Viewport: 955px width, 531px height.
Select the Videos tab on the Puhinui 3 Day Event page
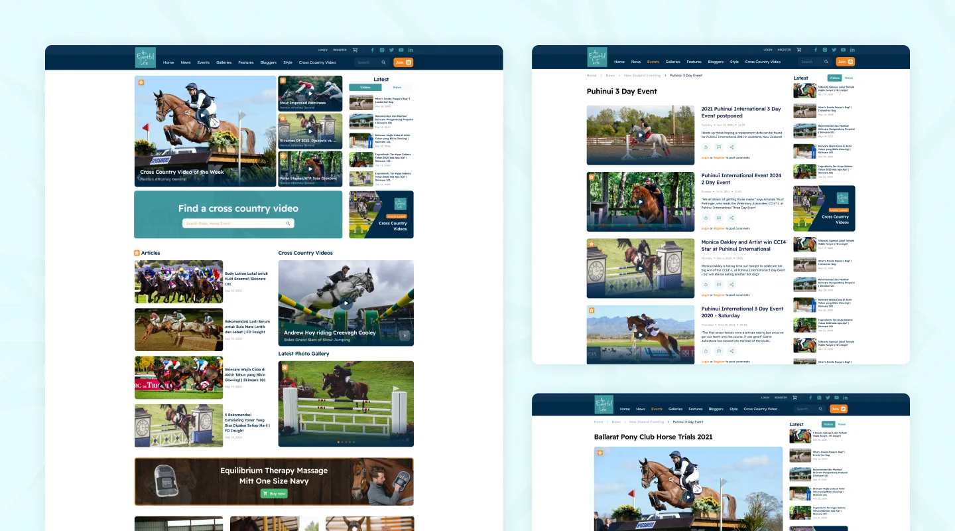[834, 78]
